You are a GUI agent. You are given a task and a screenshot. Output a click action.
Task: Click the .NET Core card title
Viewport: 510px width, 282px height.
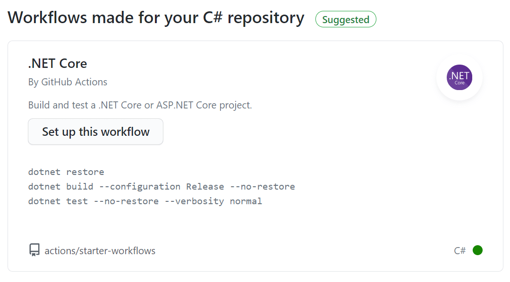(57, 63)
